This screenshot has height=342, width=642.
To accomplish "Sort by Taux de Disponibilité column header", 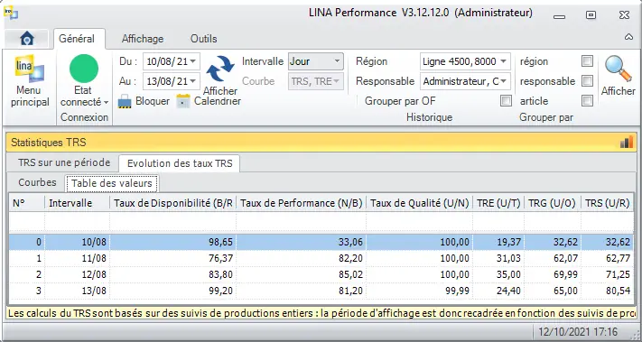I will pos(172,203).
